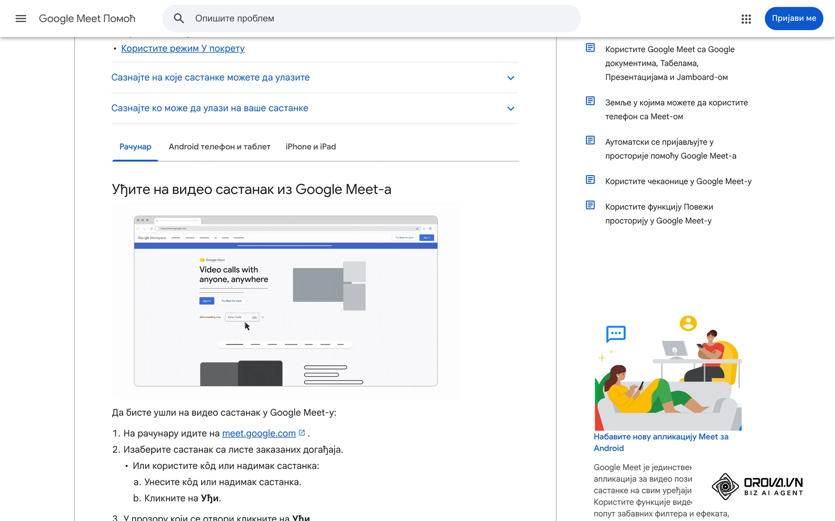
Task: Click heading "Уђите на видео састанак из Google Meet-а"
Action: [252, 190]
